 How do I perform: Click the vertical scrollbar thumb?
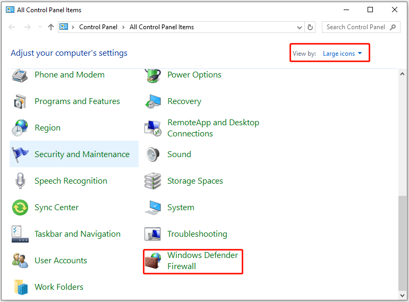tap(402, 243)
